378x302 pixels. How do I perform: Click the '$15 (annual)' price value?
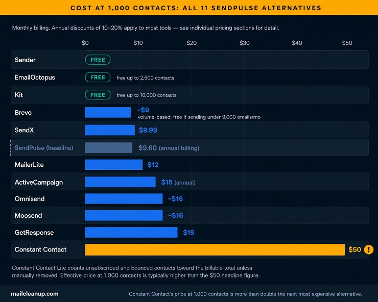click(178, 182)
